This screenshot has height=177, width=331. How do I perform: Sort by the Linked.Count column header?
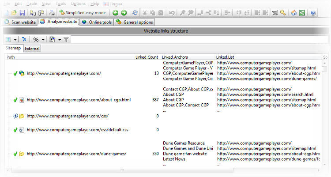pyautogui.click(x=147, y=57)
